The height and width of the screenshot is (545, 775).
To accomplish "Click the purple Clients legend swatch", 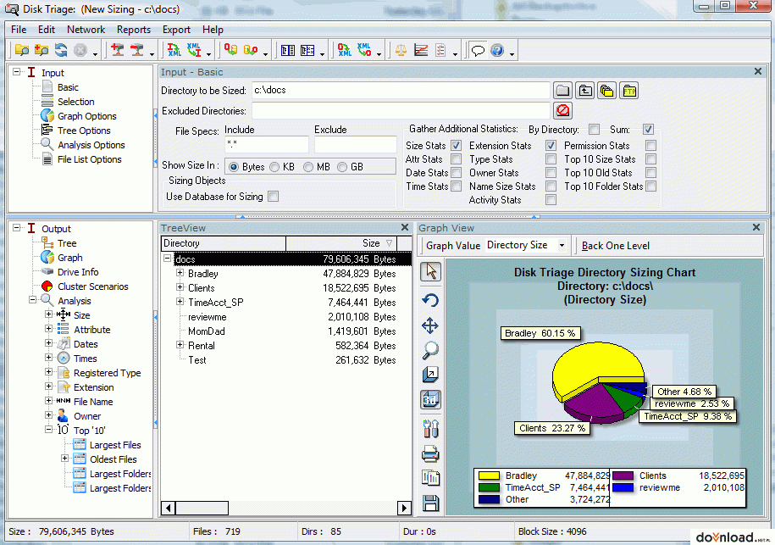I will [x=623, y=475].
